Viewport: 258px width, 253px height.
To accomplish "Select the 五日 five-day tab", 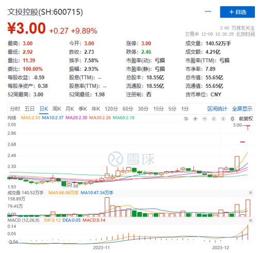I will (29, 109).
